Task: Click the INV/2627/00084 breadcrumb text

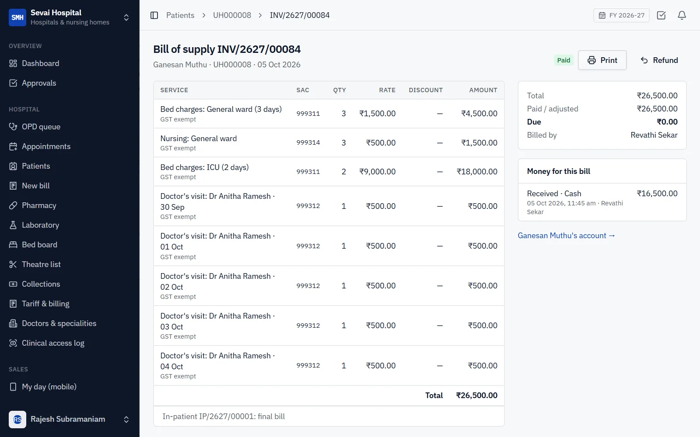Action: [300, 15]
